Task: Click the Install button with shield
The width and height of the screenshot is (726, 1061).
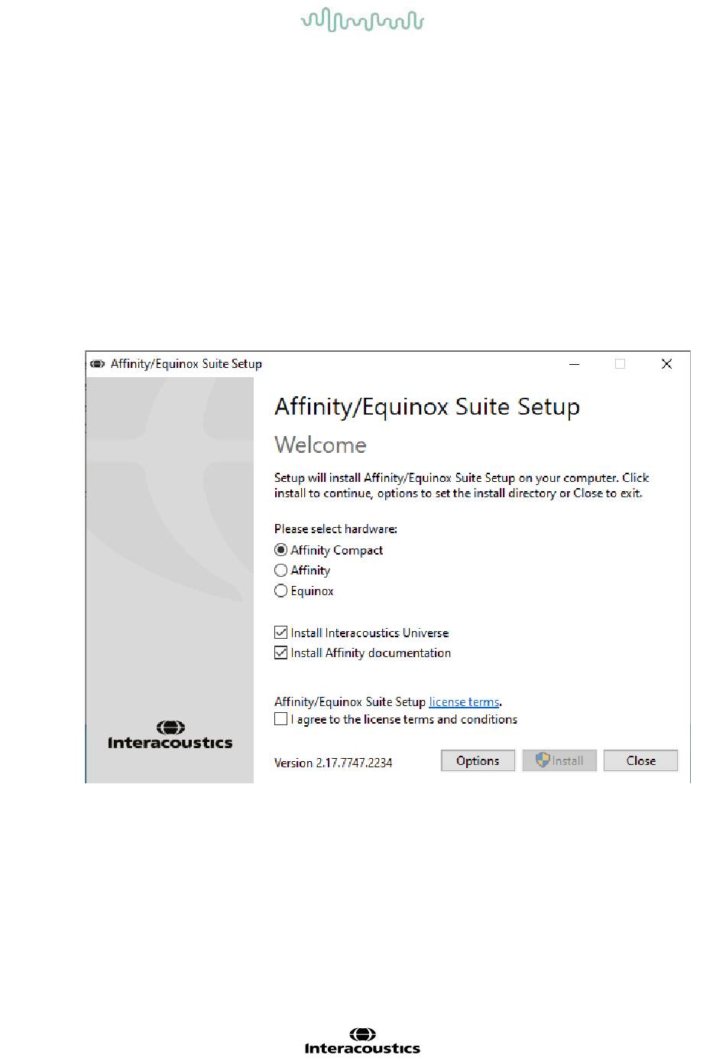Action: coord(559,760)
